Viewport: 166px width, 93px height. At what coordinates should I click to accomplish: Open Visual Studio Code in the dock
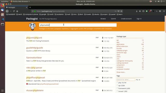point(3,19)
